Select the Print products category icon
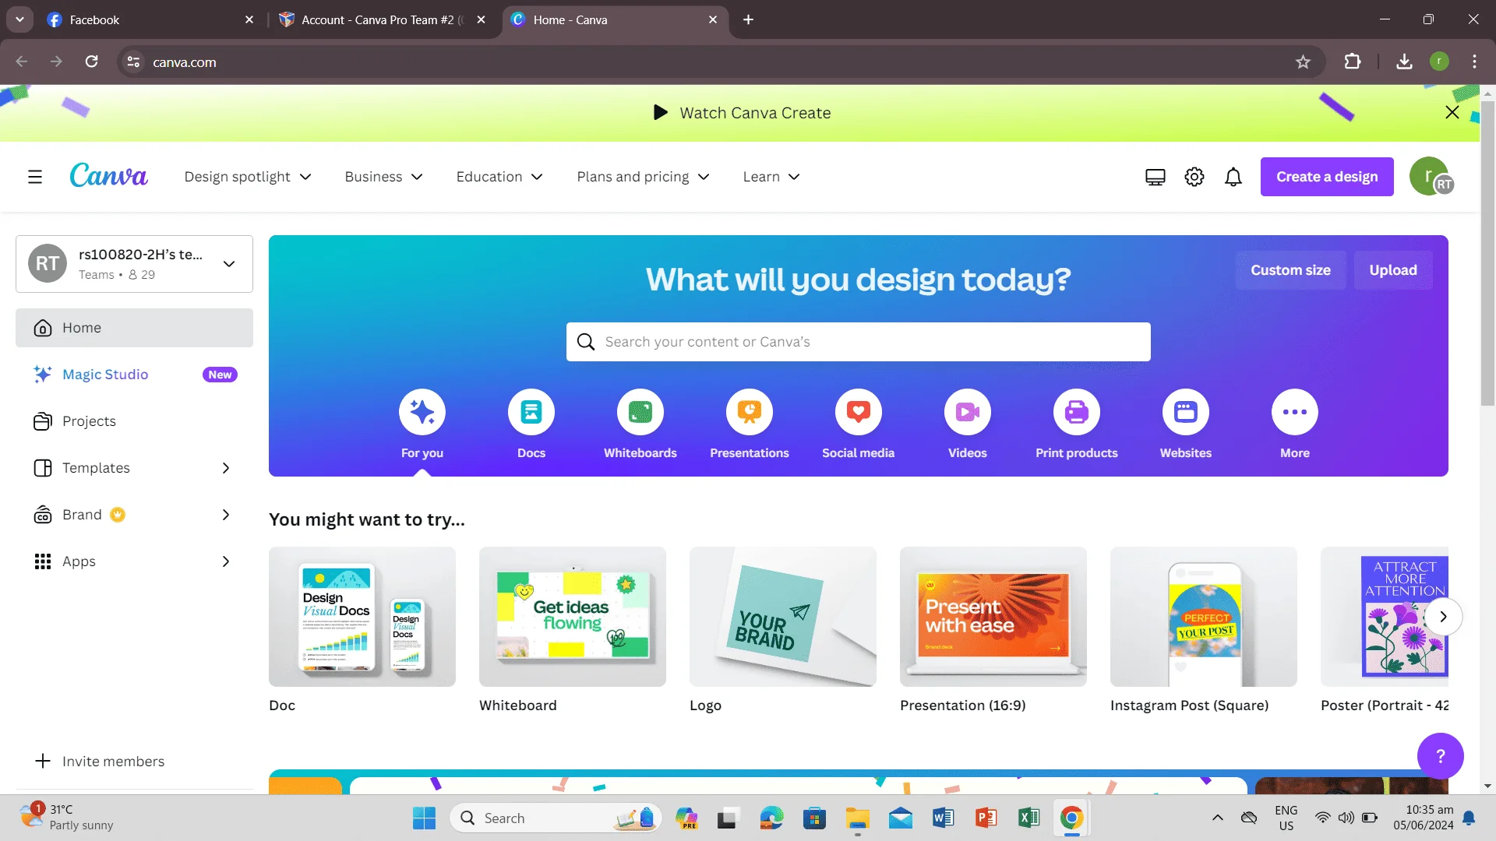 tap(1077, 412)
